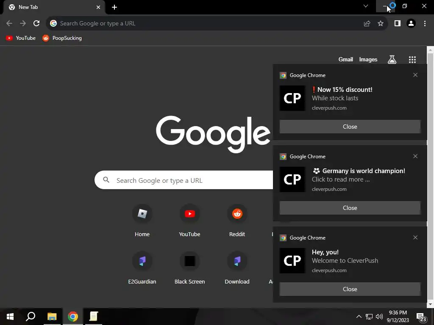Open the YouTube shortcut tile
The height and width of the screenshot is (325, 434).
coord(189,221)
